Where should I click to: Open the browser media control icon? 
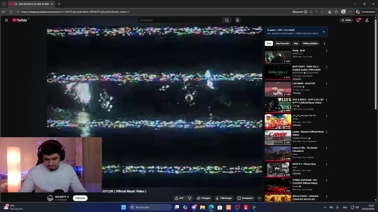pyautogui.click(x=329, y=12)
